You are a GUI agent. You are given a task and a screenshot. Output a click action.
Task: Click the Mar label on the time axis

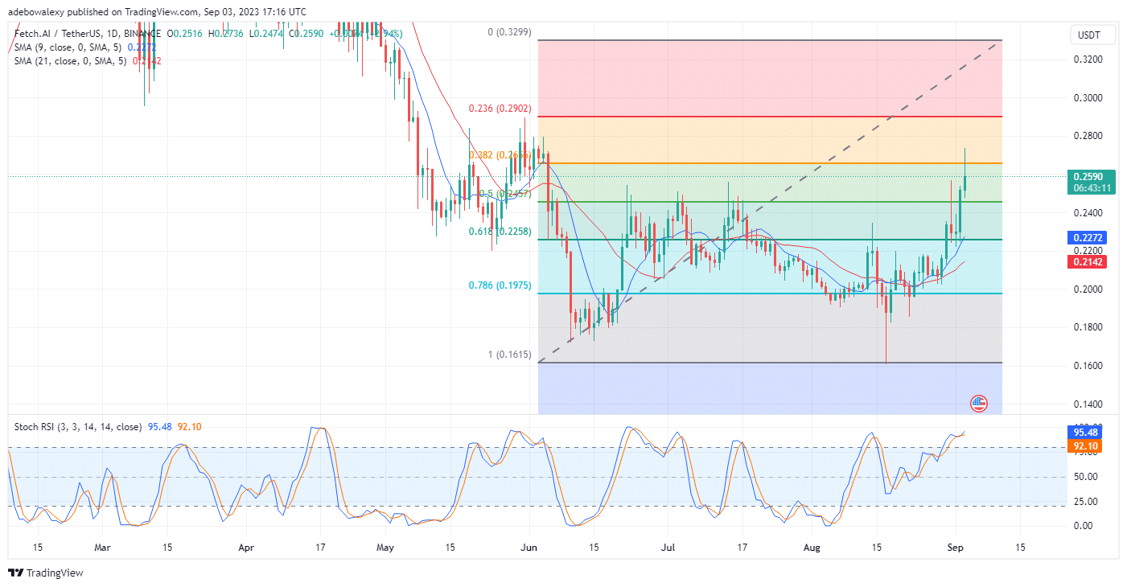tap(102, 547)
